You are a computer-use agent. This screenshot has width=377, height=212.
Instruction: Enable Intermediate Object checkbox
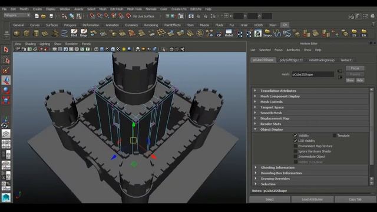296,157
